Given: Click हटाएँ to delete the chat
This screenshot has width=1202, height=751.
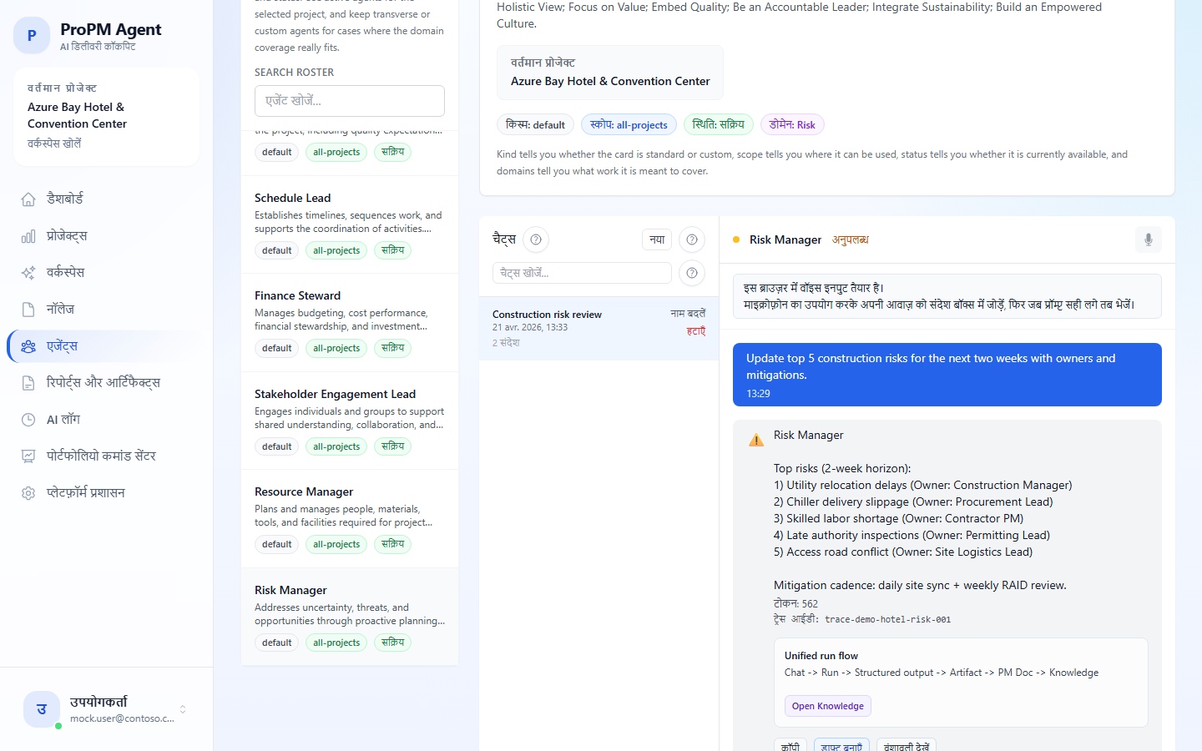Looking at the screenshot, I should [695, 331].
